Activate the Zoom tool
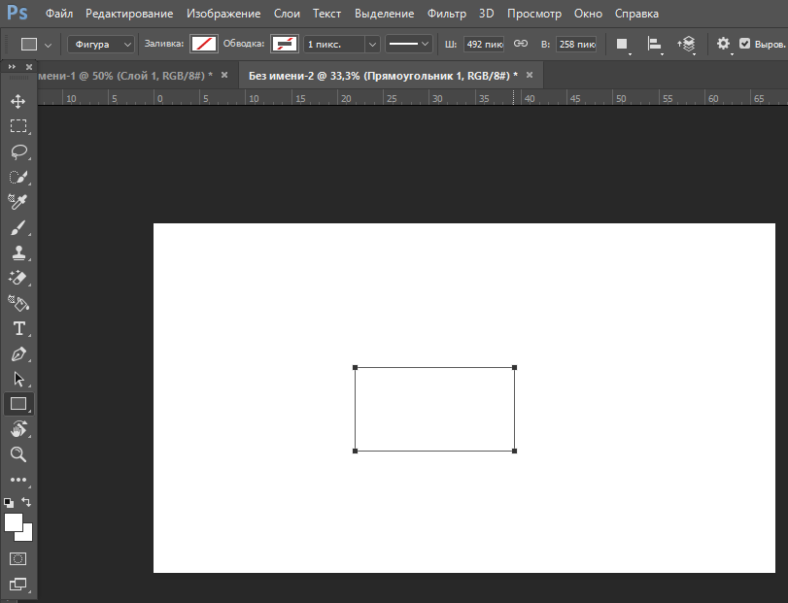 [x=17, y=454]
